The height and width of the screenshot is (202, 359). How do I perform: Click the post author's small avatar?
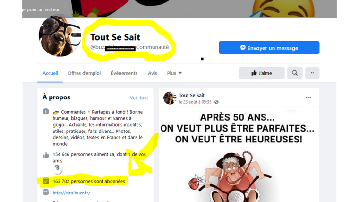(x=170, y=98)
